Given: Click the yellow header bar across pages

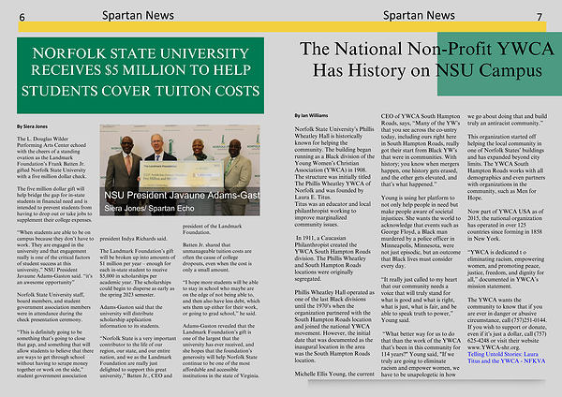Looking at the screenshot, I should [x=283, y=27].
